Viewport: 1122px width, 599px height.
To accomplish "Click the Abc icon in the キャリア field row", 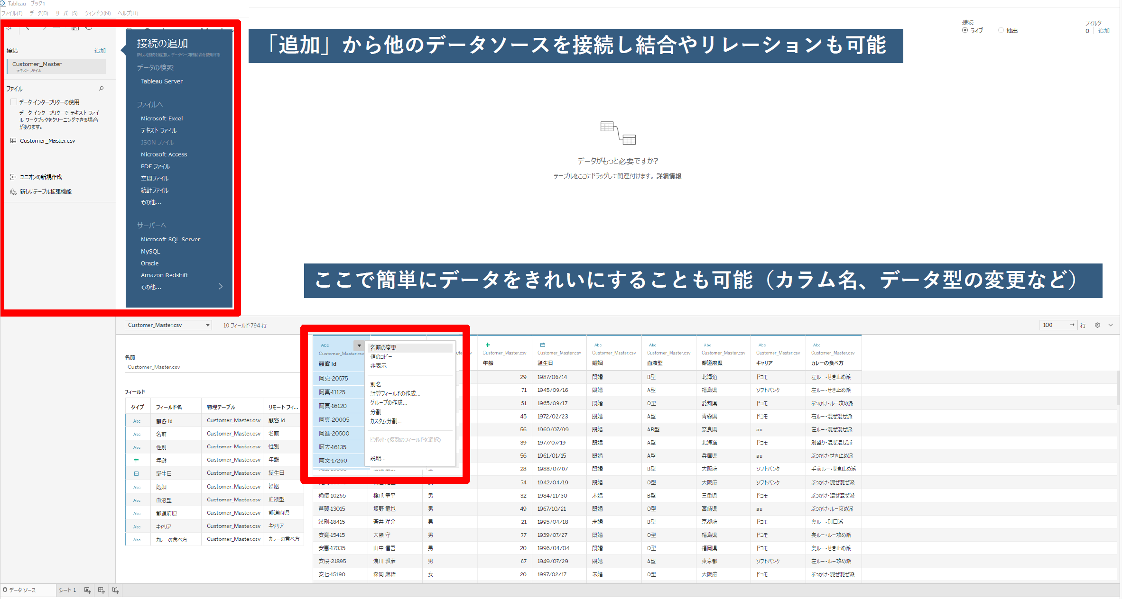I will (x=137, y=526).
